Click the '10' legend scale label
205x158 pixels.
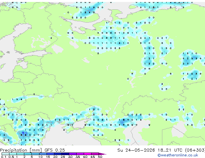[40, 157]
